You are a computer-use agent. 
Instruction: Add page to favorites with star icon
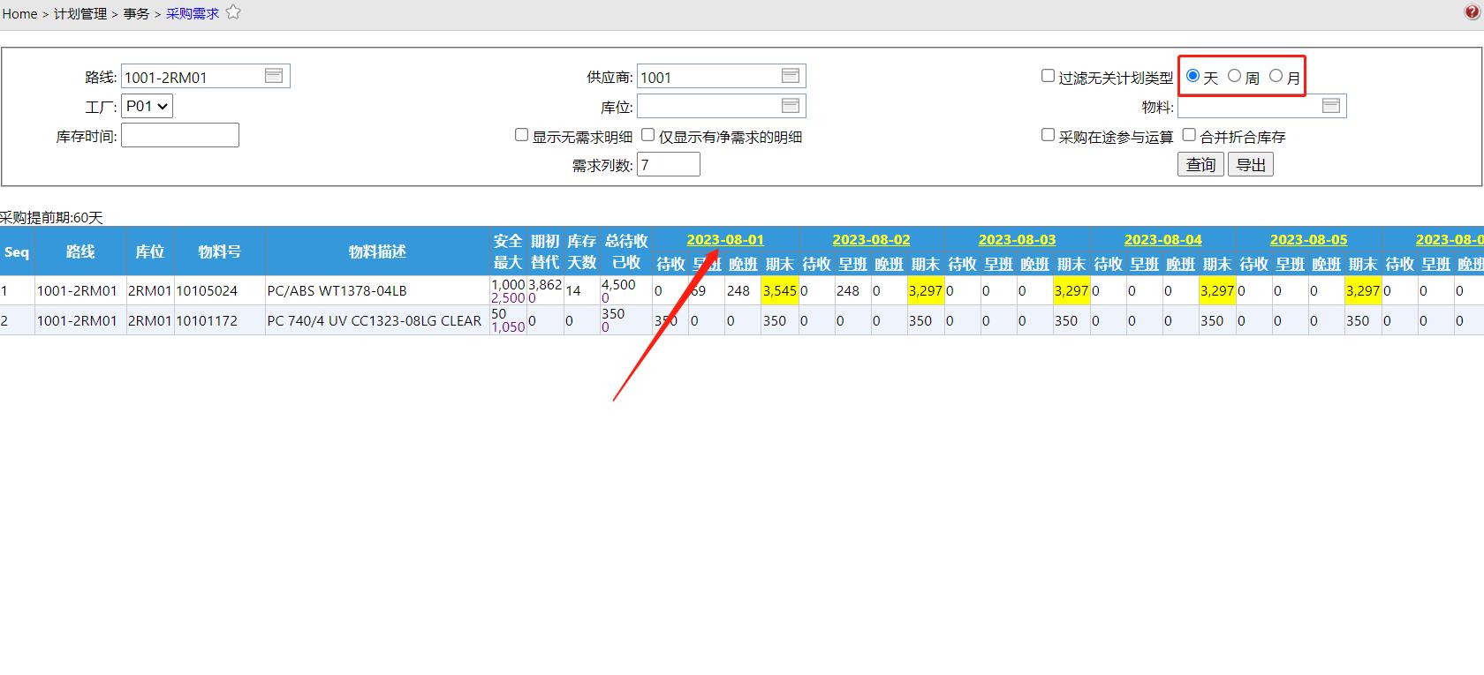[x=233, y=12]
